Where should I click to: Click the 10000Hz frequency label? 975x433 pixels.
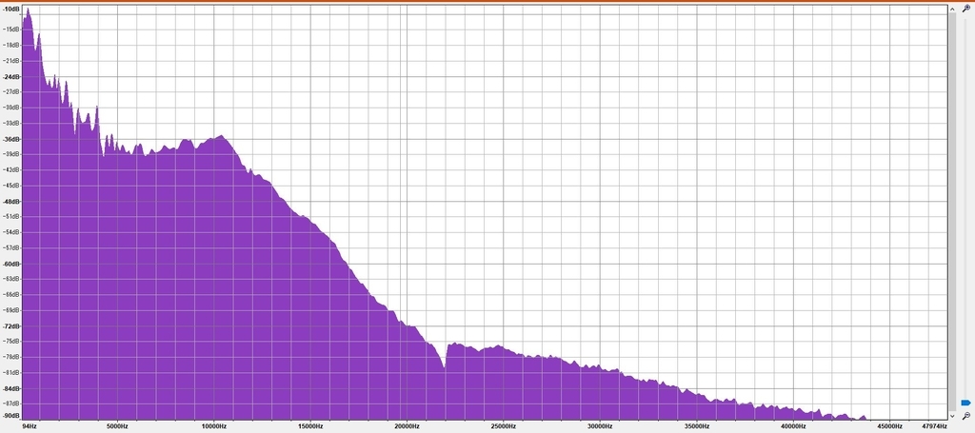point(213,426)
